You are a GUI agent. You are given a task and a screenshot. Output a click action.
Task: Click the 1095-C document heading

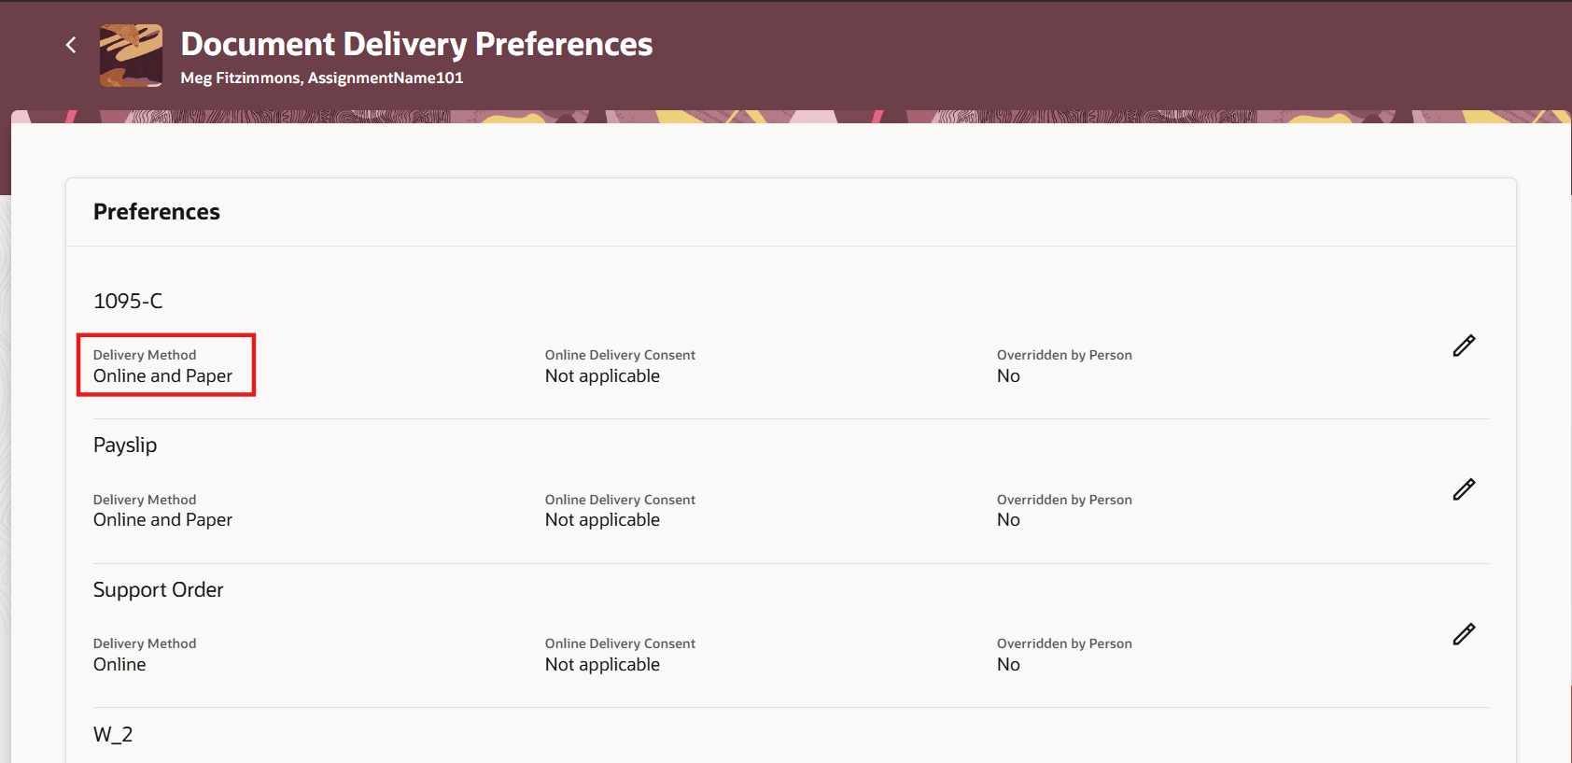pos(128,301)
